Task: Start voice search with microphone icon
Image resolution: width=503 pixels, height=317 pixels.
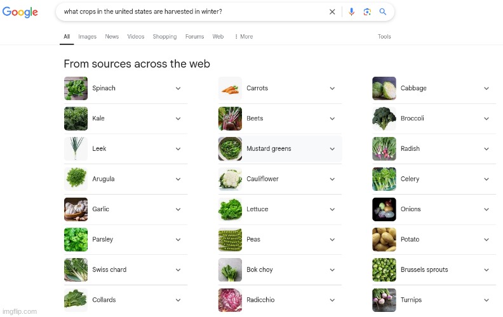Action: tap(352, 12)
